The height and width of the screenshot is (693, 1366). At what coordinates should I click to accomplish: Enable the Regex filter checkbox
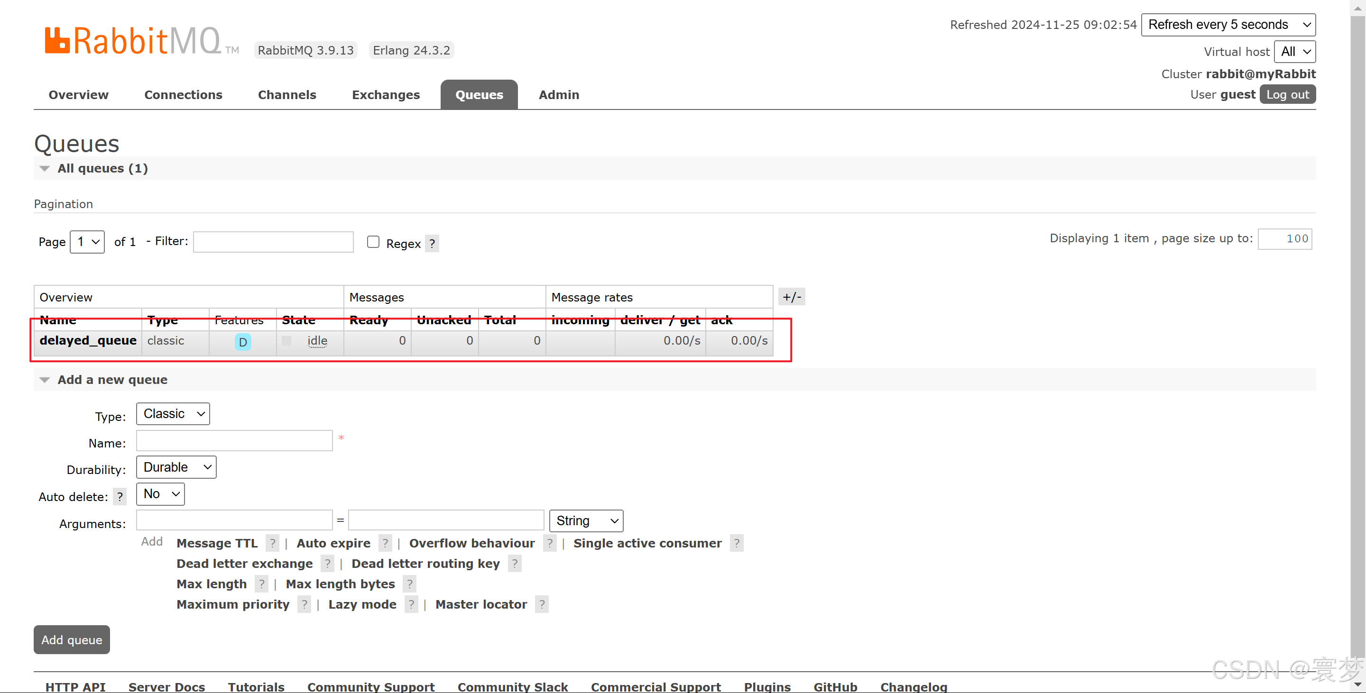point(373,242)
